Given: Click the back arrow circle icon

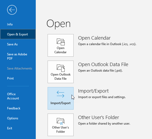Looking at the screenshot, I should [x=12, y=10].
